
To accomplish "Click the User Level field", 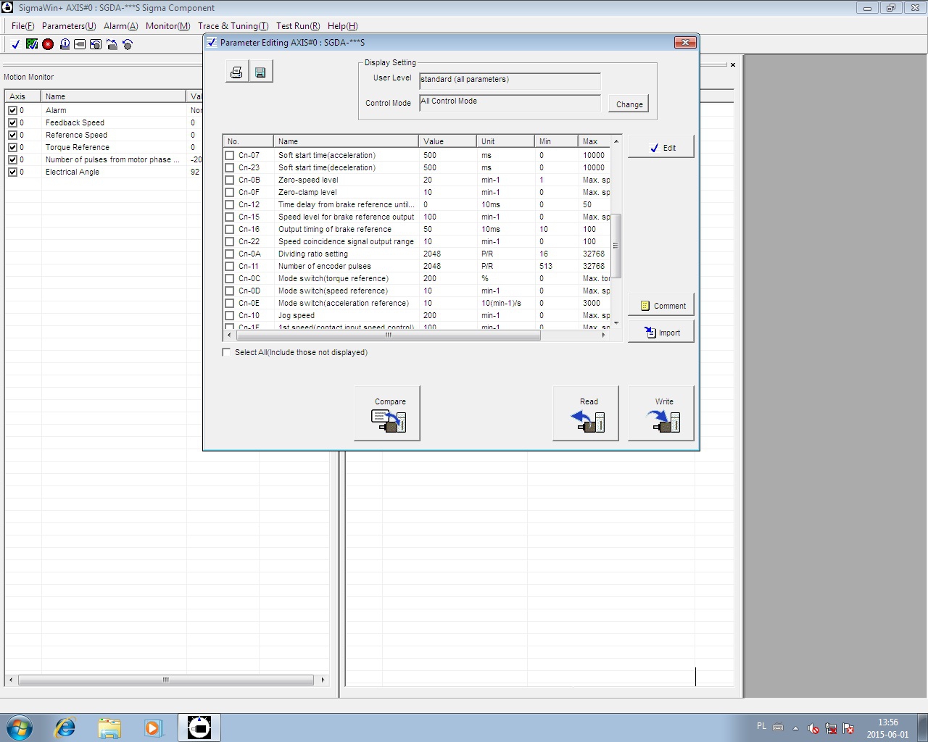I will click(x=510, y=80).
